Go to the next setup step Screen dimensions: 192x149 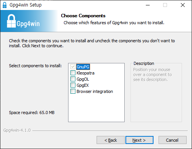pos(139,140)
